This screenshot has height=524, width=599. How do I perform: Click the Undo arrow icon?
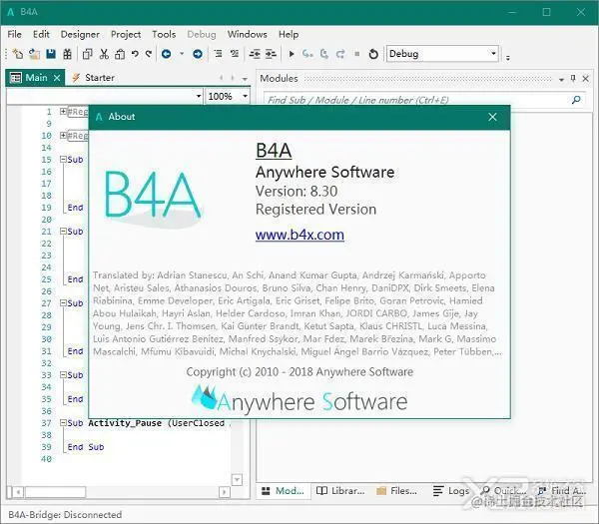point(135,54)
